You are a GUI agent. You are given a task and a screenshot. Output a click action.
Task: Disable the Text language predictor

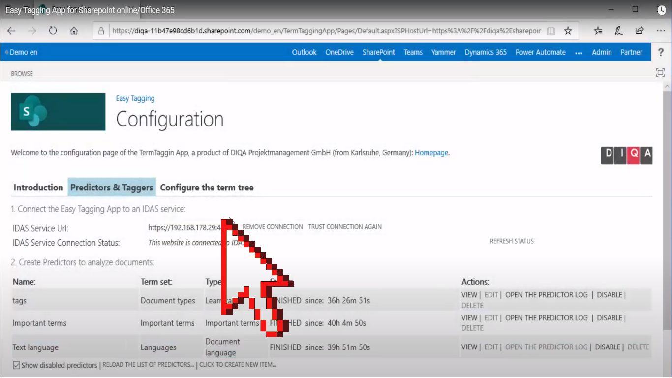click(608, 347)
